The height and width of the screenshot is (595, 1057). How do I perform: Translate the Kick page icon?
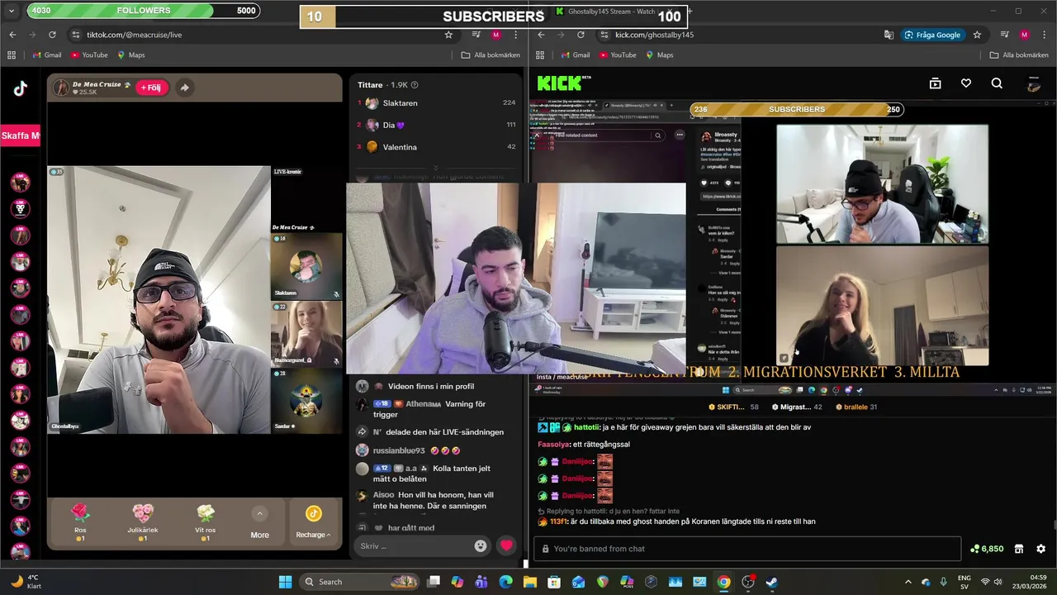(889, 35)
